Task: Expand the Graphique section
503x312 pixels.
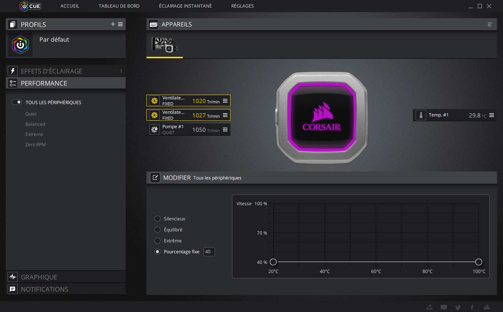Action: coord(65,277)
